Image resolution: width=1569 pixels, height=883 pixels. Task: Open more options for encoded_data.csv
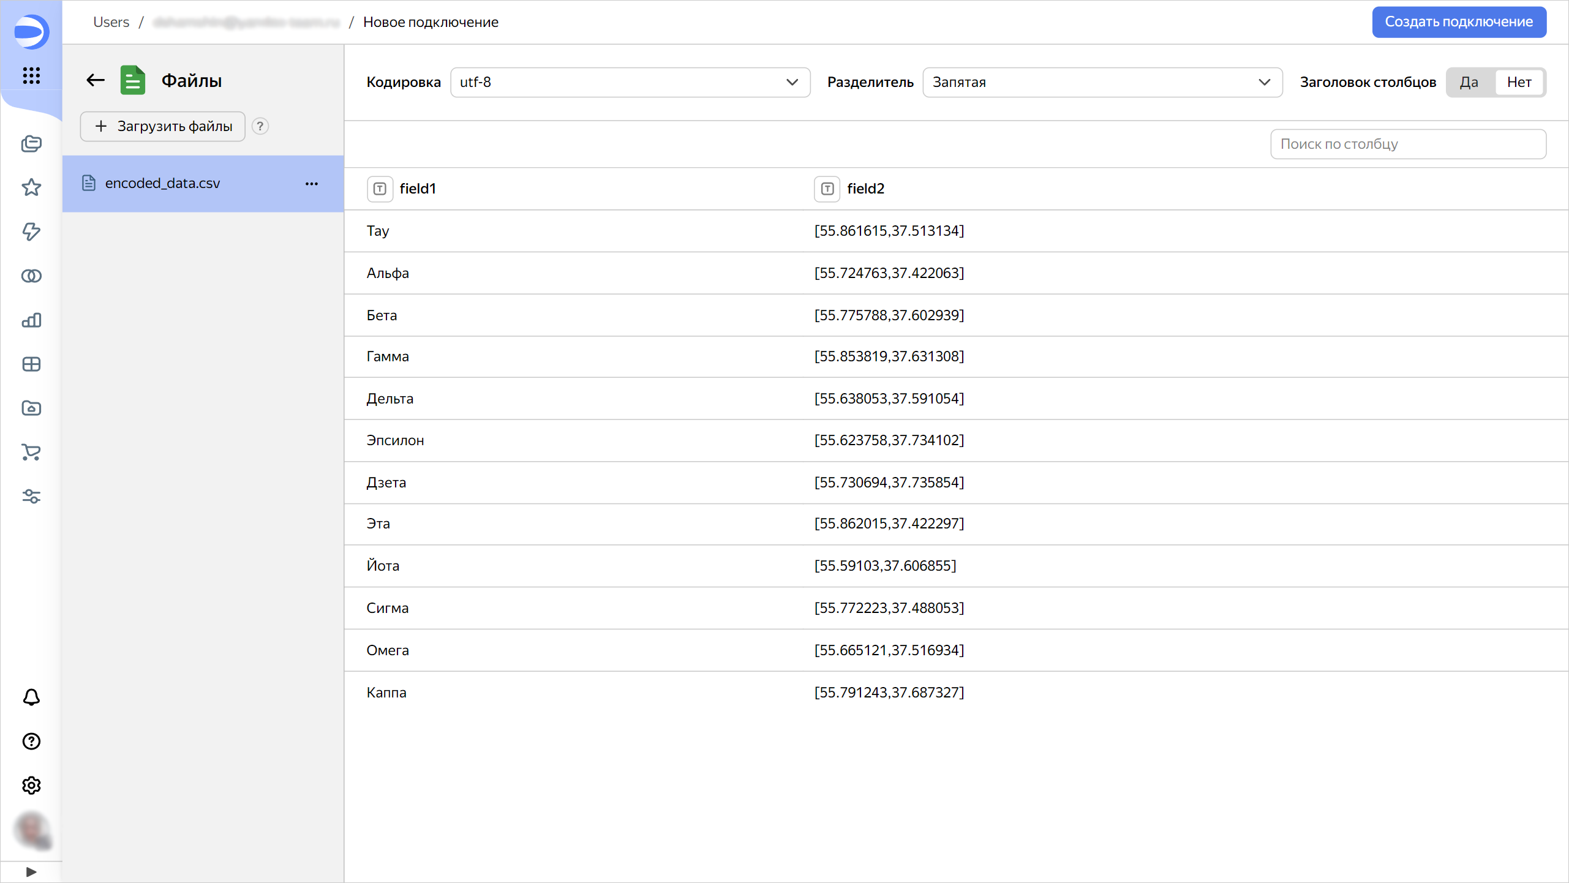click(x=312, y=184)
